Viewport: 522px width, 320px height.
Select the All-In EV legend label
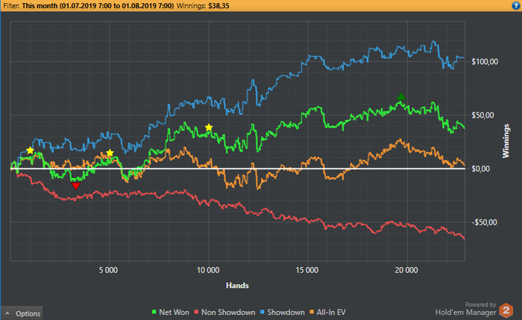coord(331,312)
